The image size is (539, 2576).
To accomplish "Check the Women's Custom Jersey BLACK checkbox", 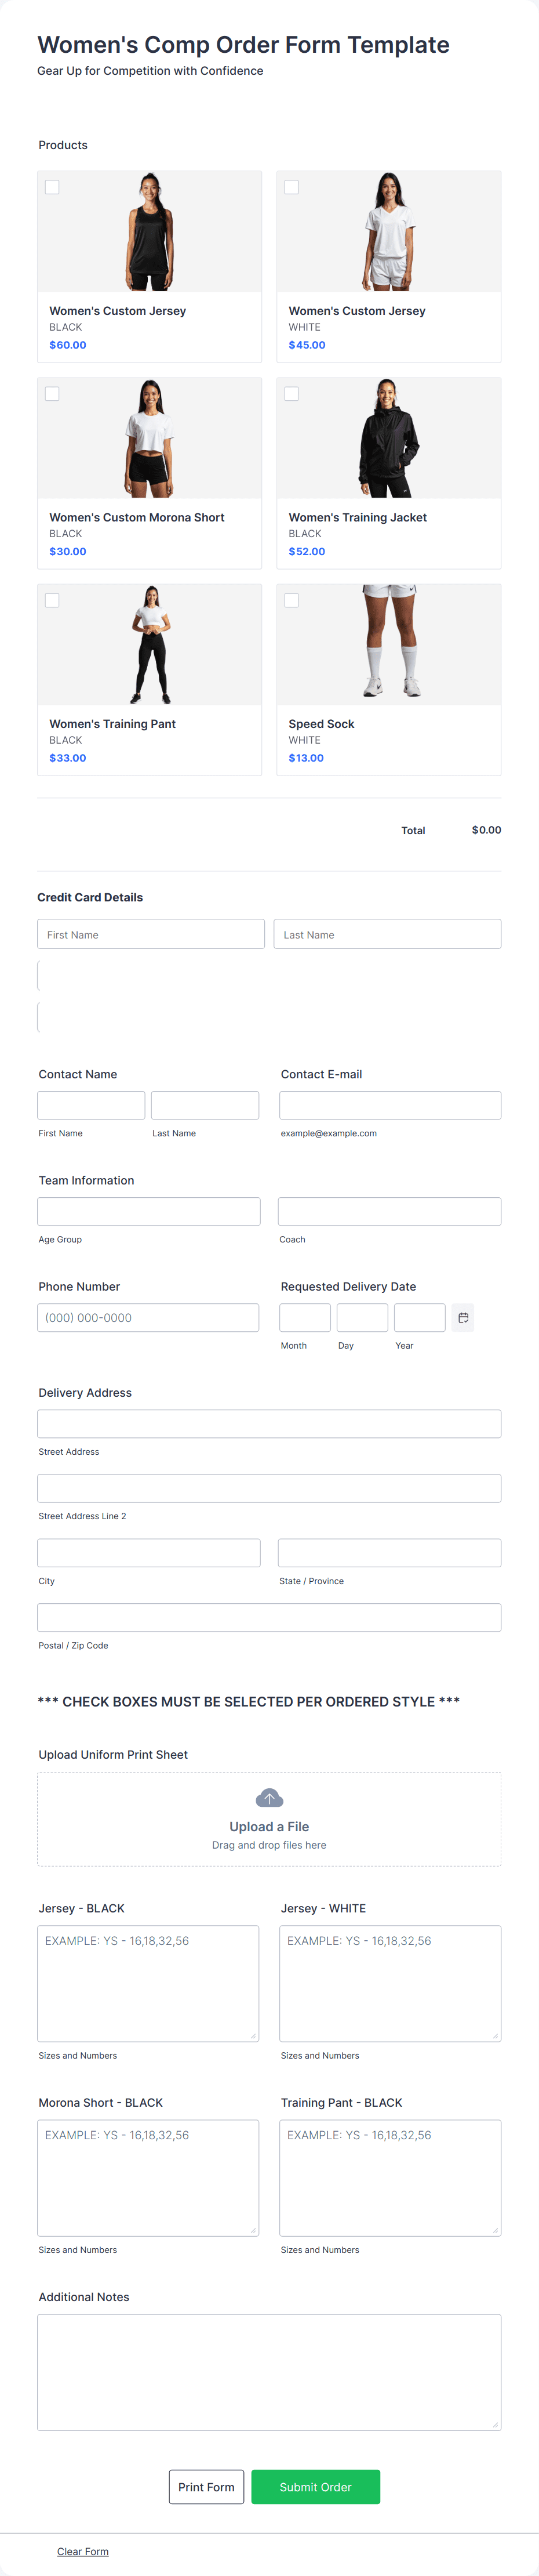I will [x=51, y=186].
